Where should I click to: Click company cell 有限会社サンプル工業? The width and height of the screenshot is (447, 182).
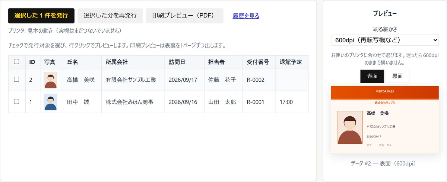[x=133, y=80]
